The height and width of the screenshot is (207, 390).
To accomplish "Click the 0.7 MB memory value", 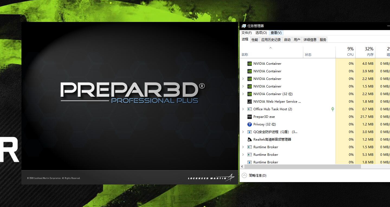I will click(x=368, y=109).
